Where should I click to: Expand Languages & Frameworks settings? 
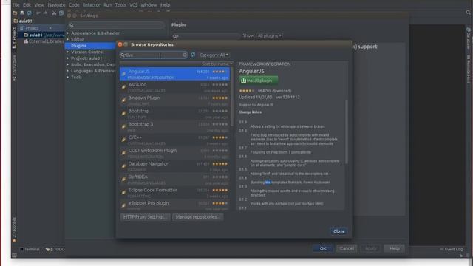(67, 71)
